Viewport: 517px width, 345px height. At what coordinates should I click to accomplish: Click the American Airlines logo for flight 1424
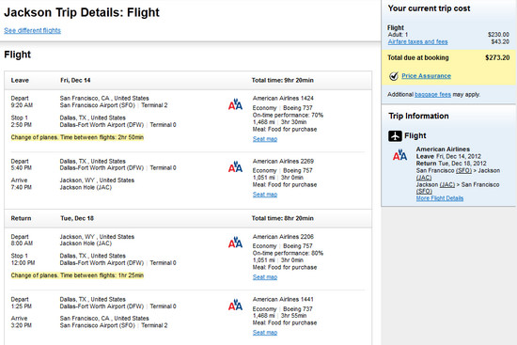click(x=235, y=104)
